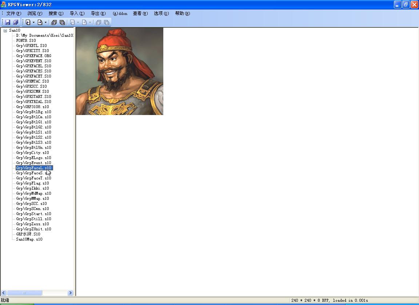Select Grp\GPKEFACE.ORG in the file tree
This screenshot has width=419, height=305.
coord(33,56)
